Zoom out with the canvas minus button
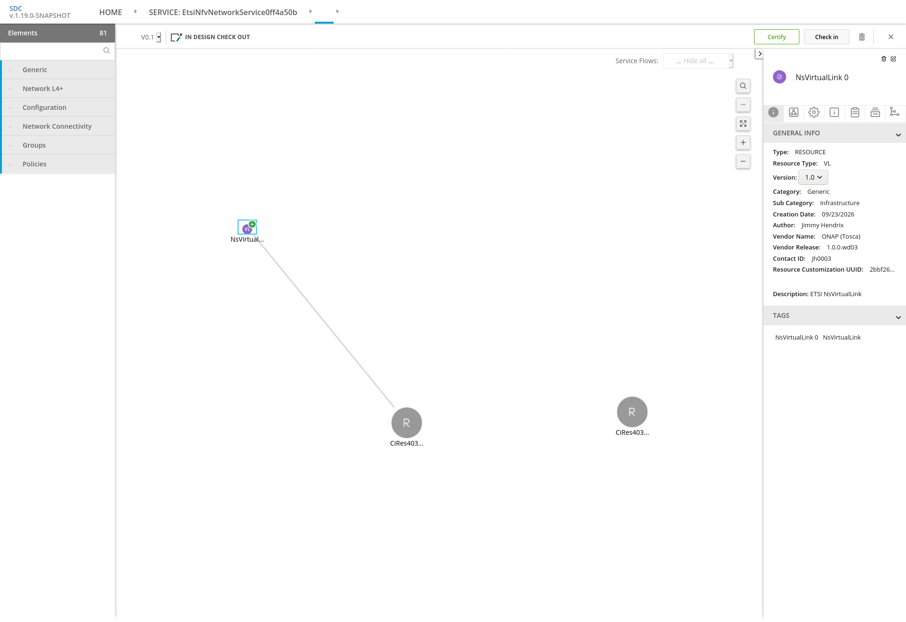This screenshot has width=906, height=622. 743,161
